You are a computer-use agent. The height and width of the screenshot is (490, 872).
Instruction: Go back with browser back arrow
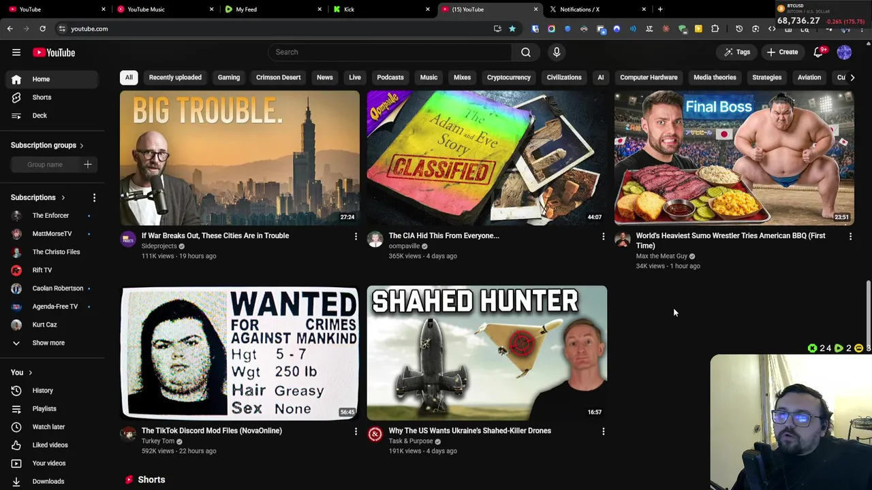click(x=10, y=29)
